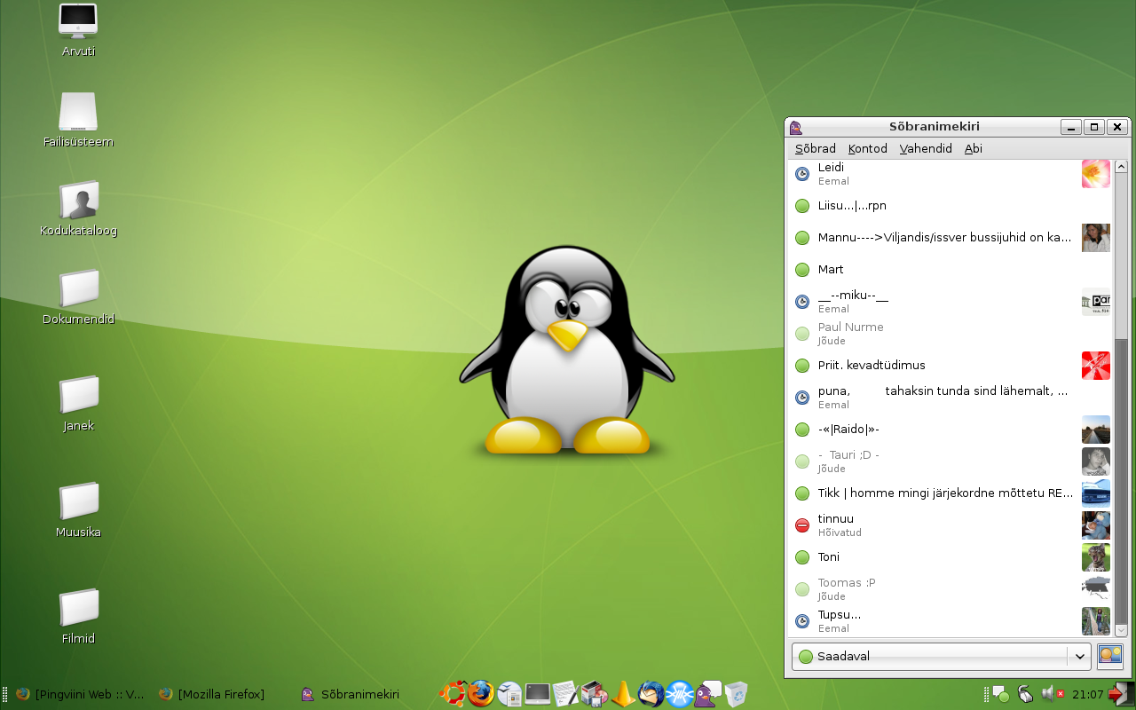1136x710 pixels.
Task: Select idle buddy Tauri ;D
Action: point(950,461)
